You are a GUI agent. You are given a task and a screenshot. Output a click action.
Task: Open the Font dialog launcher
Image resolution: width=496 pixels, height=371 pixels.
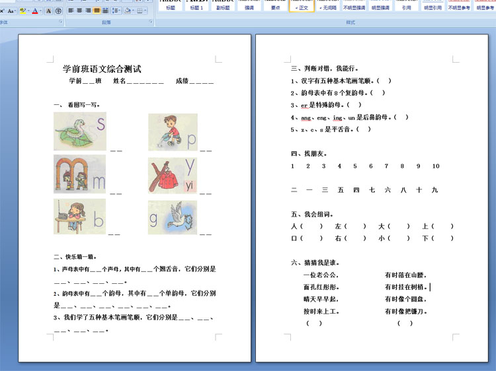click(61, 22)
